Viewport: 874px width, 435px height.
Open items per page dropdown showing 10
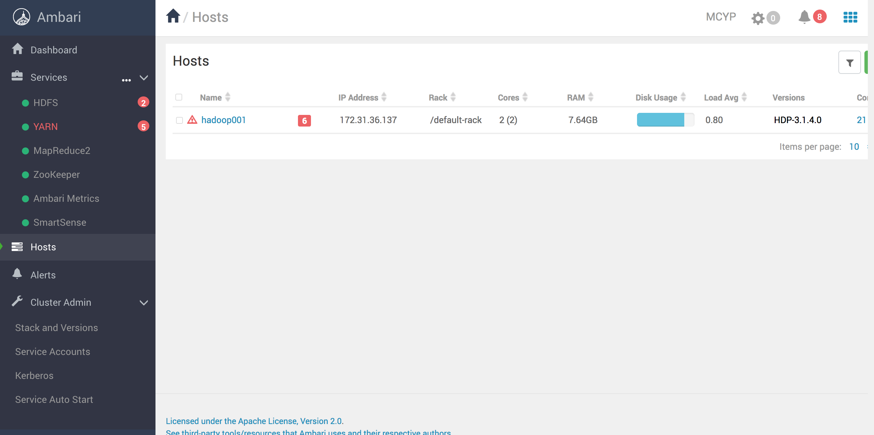[x=855, y=147]
